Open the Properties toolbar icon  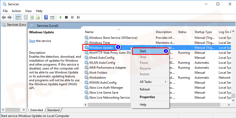[x=26, y=18]
